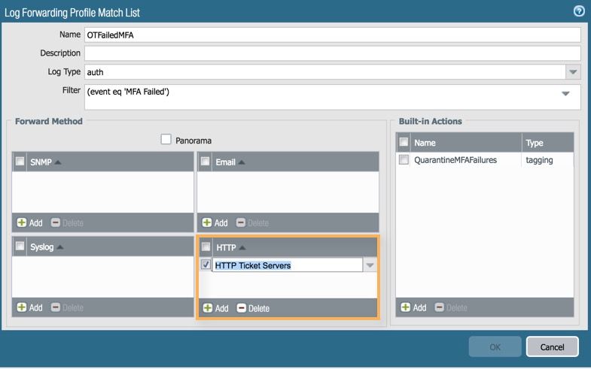The height and width of the screenshot is (369, 591).
Task: Click the OK button
Action: click(495, 346)
